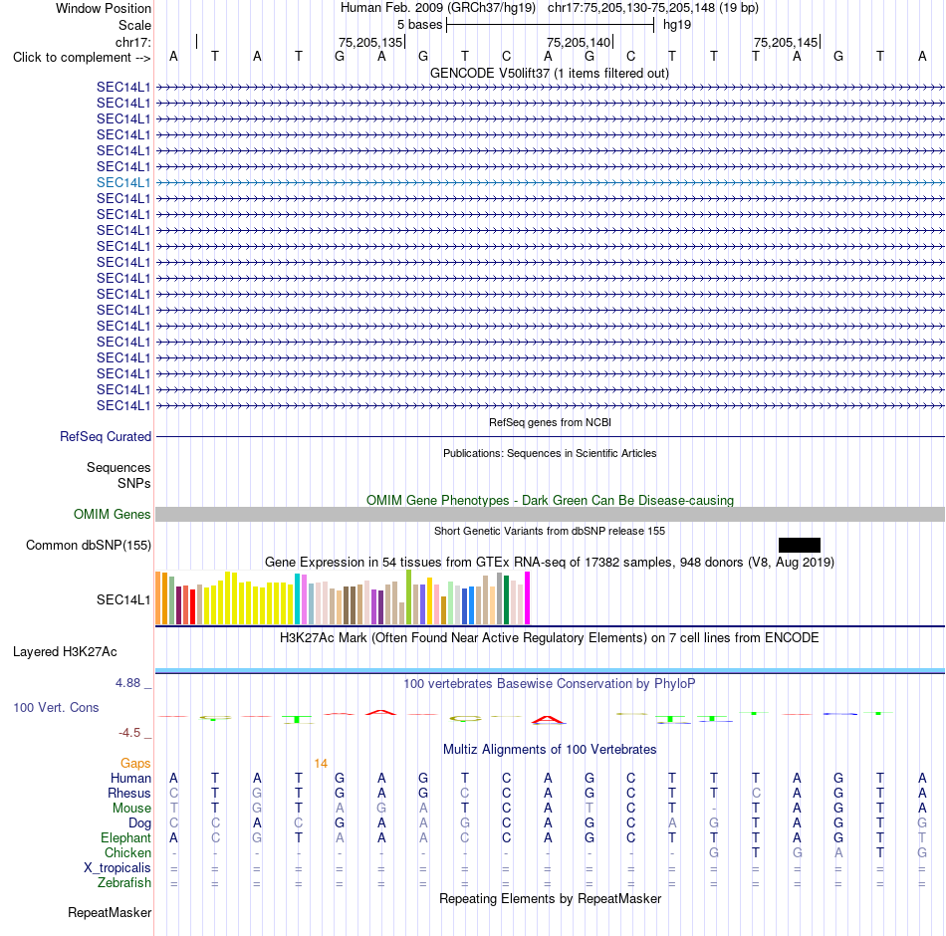Open Multiz Alignments of 100 Vertebrates title
Screen dimensions: 946x936
click(x=550, y=750)
